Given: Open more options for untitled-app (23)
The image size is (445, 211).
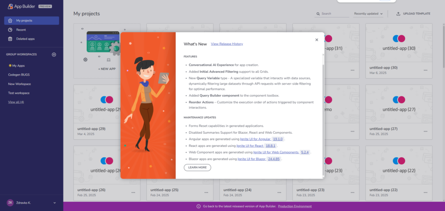Looking at the screenshot, I should (352, 192).
